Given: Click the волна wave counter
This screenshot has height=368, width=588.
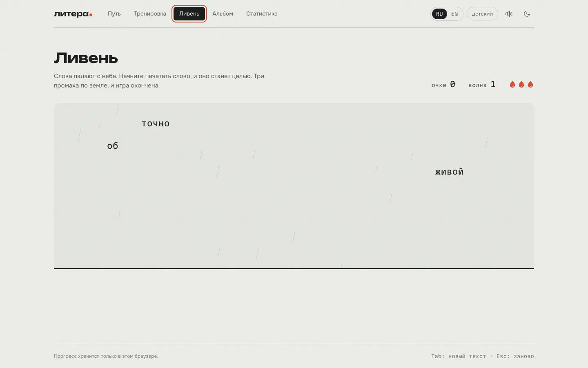Looking at the screenshot, I should 482,85.
